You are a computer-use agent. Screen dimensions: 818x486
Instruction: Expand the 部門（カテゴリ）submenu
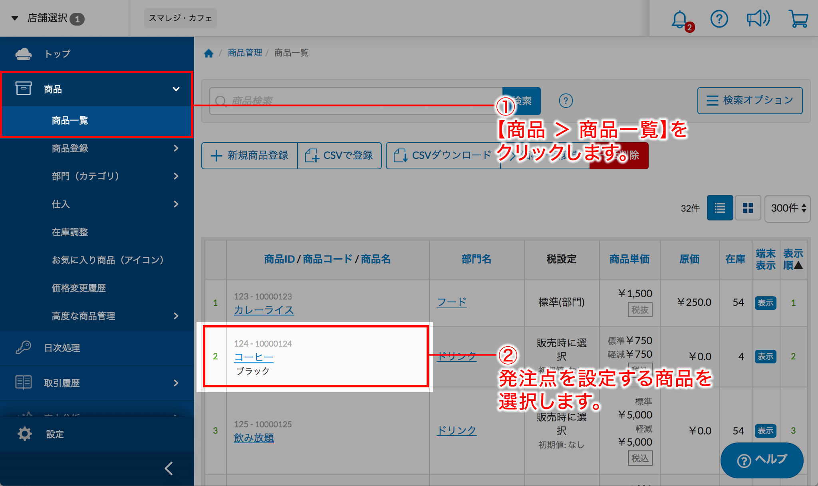tap(176, 176)
